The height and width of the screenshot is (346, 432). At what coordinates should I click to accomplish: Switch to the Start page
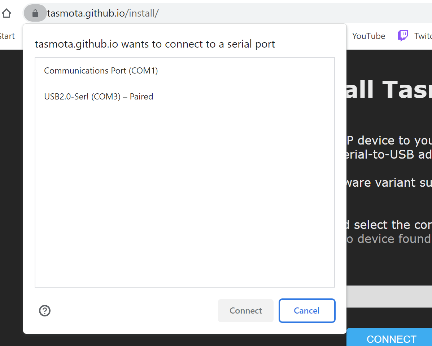click(x=6, y=36)
